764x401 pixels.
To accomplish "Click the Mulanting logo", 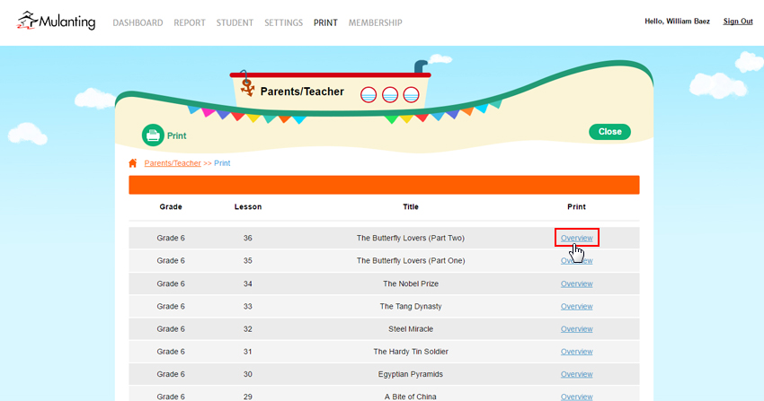I will 56,21.
